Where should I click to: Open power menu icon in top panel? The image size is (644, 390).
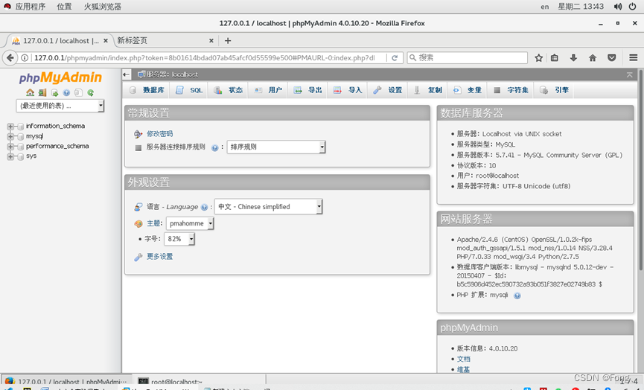pyautogui.click(x=633, y=7)
